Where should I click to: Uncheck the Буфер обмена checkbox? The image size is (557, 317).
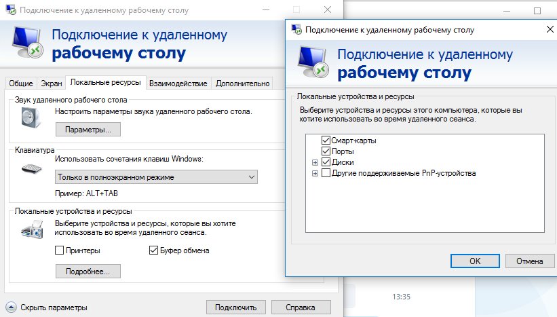tap(153, 250)
